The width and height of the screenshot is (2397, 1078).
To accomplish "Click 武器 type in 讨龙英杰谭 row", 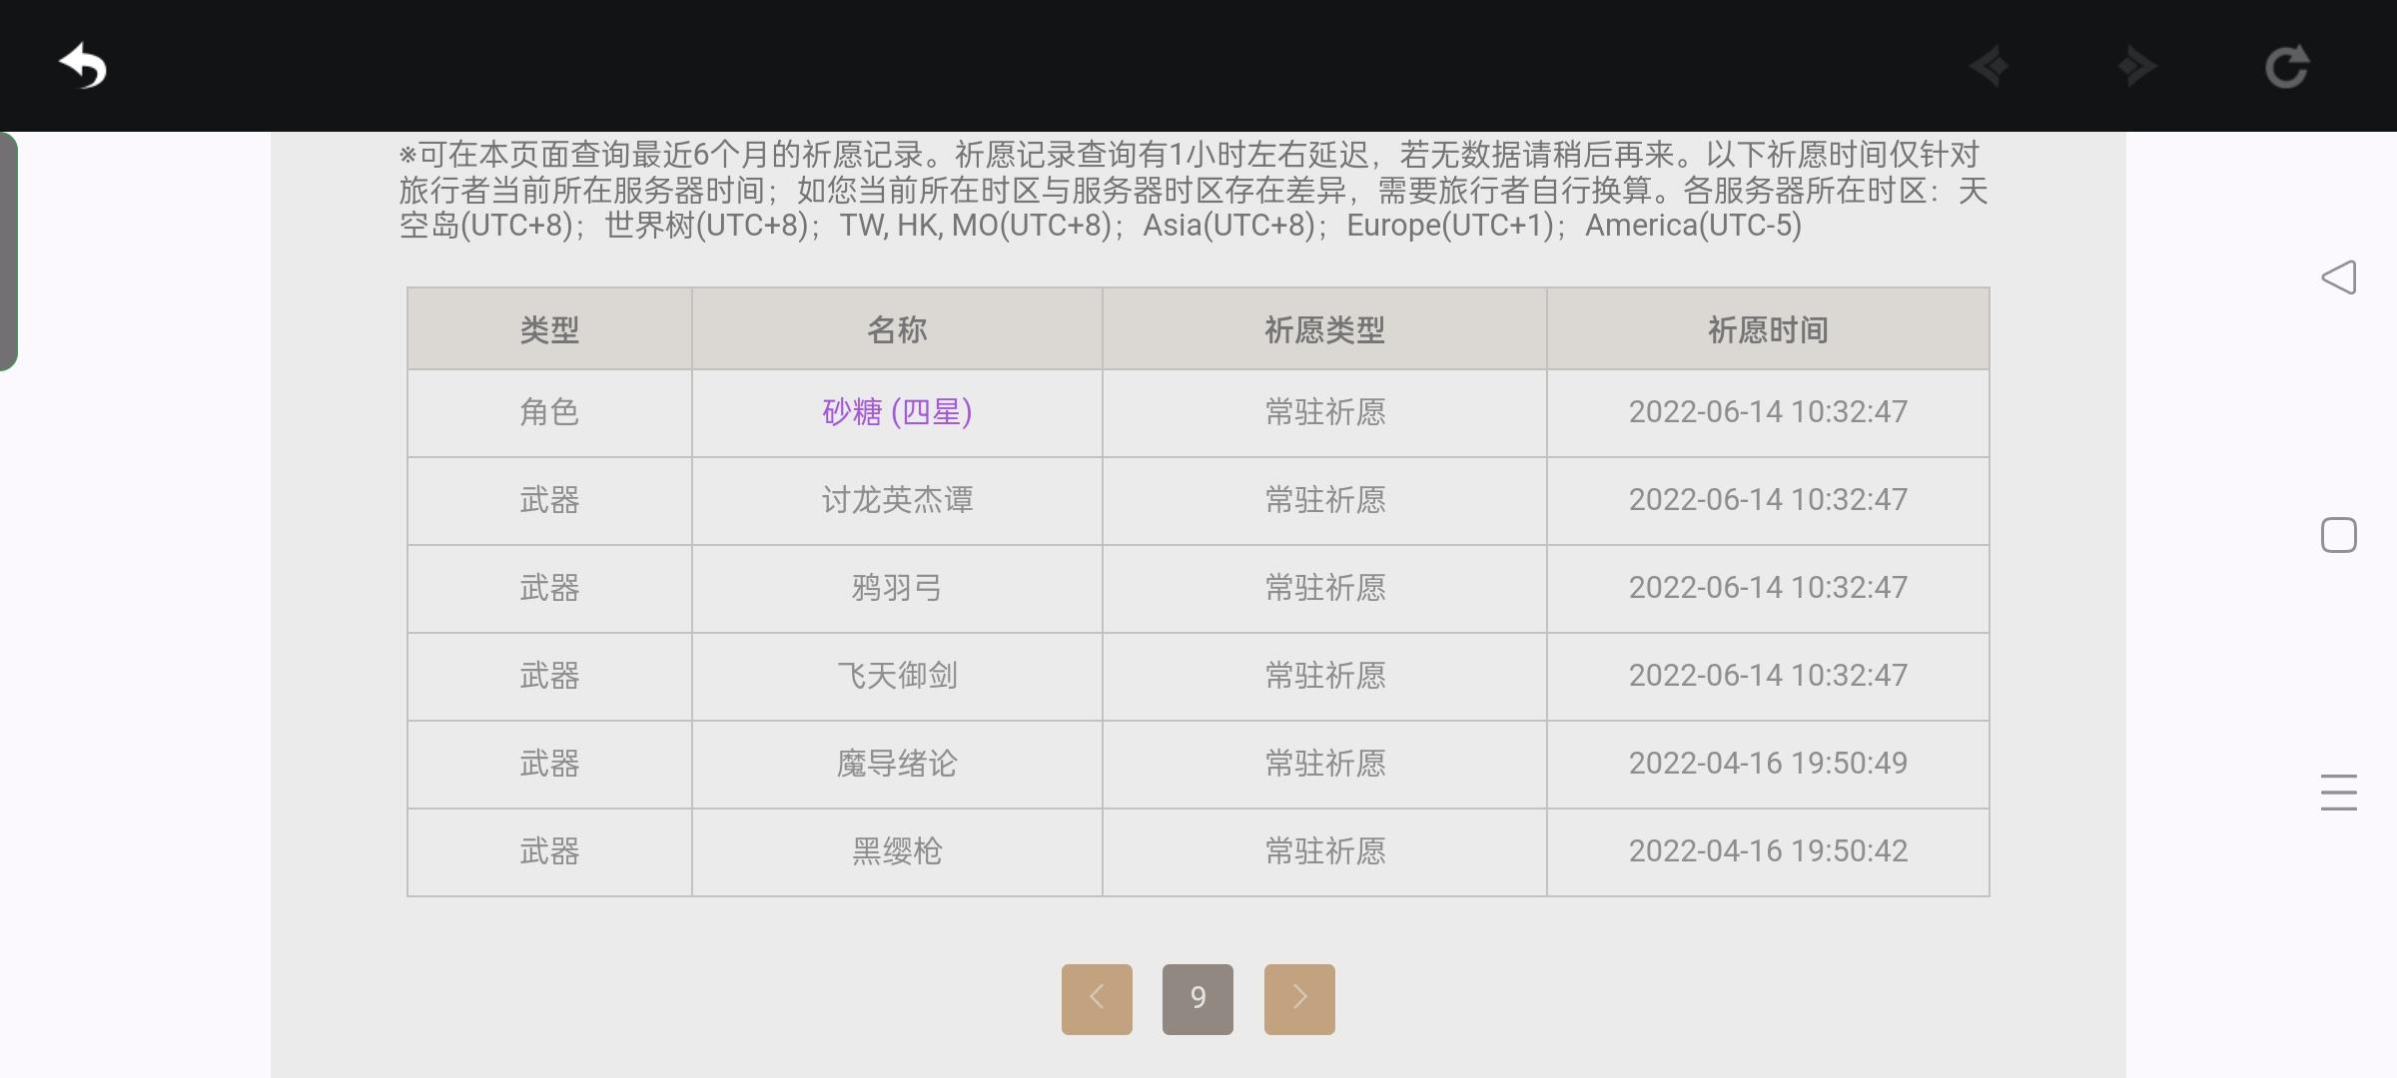I will (x=549, y=500).
